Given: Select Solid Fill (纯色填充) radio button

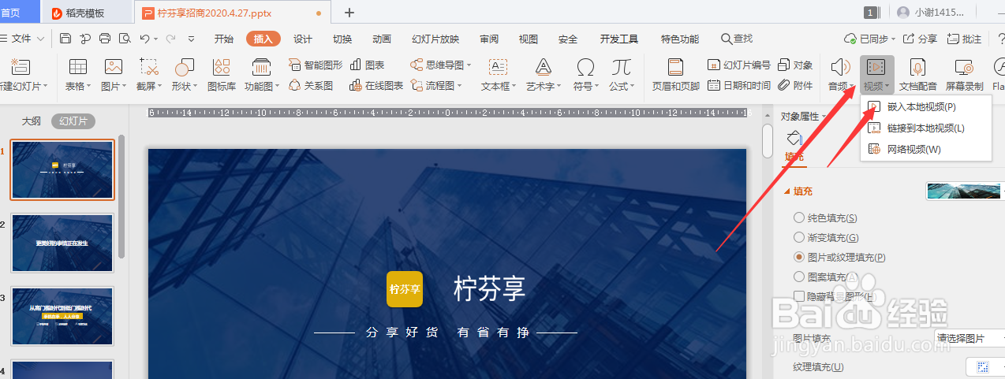Looking at the screenshot, I should pyautogui.click(x=800, y=217).
